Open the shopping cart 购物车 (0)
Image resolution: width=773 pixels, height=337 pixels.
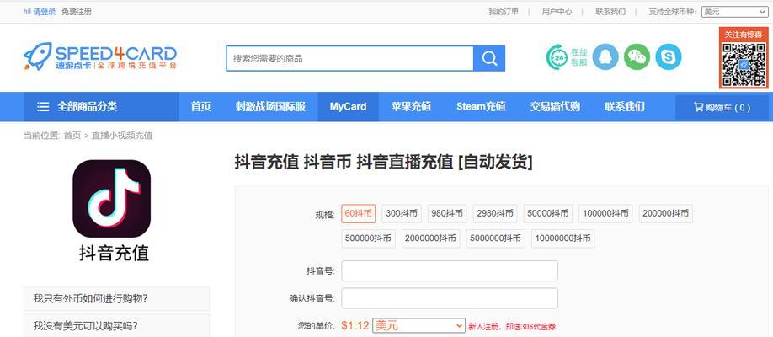coord(722,107)
